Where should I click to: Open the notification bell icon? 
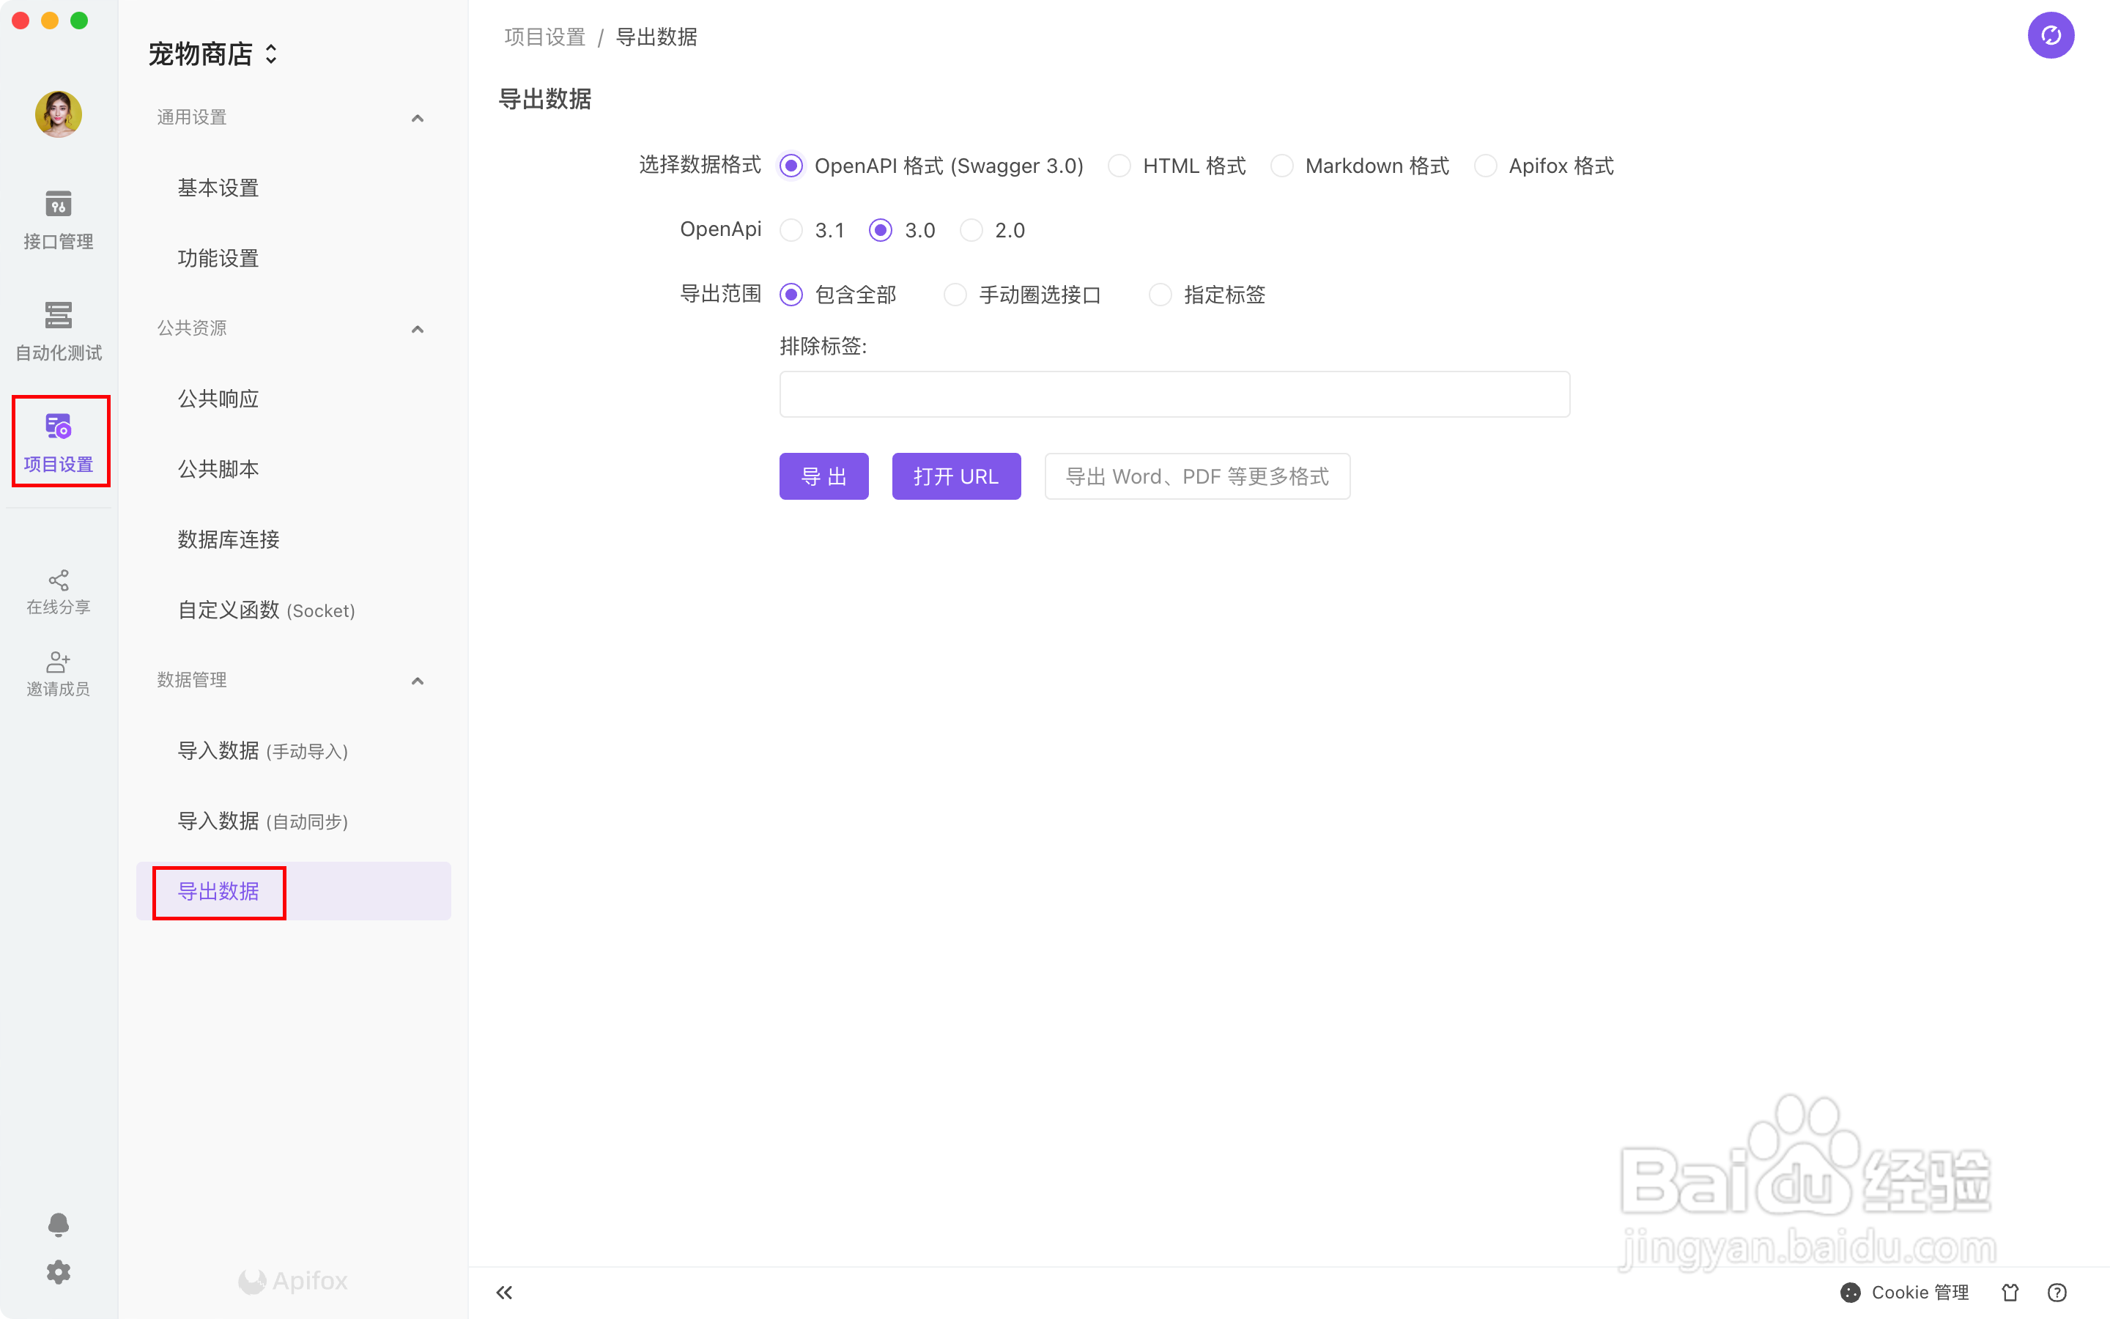click(x=59, y=1224)
